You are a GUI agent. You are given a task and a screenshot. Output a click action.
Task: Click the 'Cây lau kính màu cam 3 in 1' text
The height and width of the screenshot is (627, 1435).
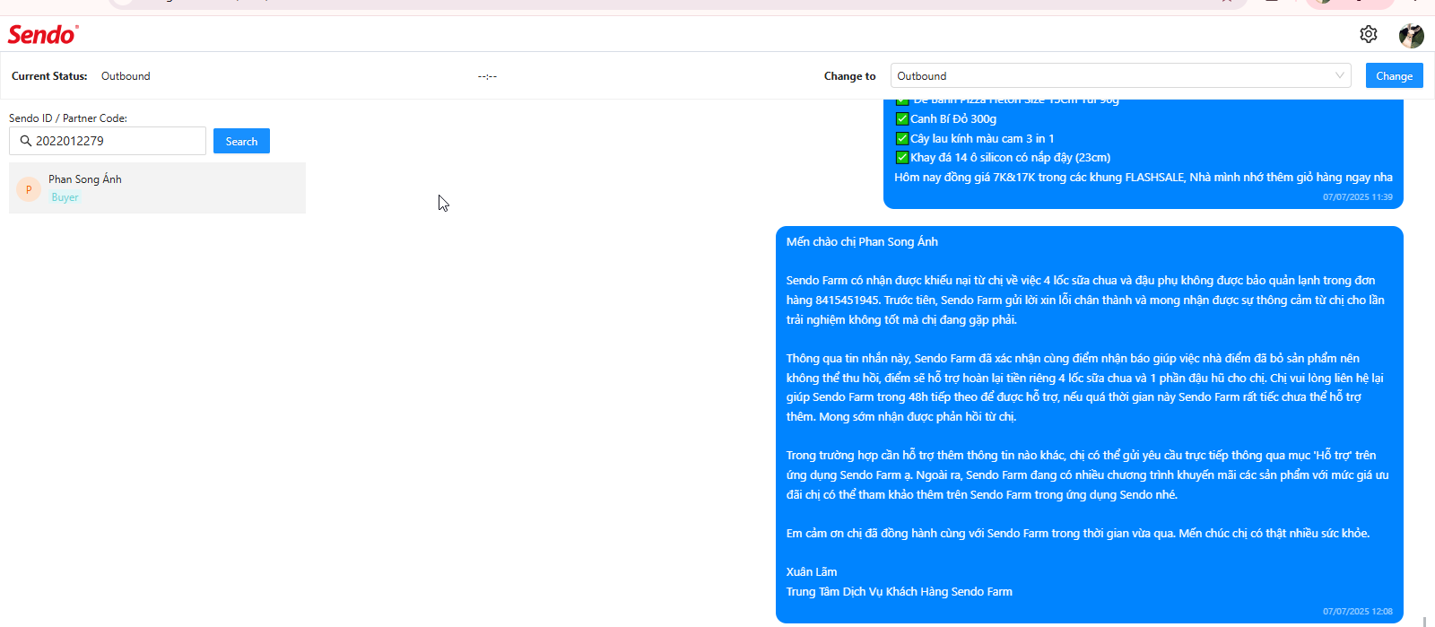(982, 138)
